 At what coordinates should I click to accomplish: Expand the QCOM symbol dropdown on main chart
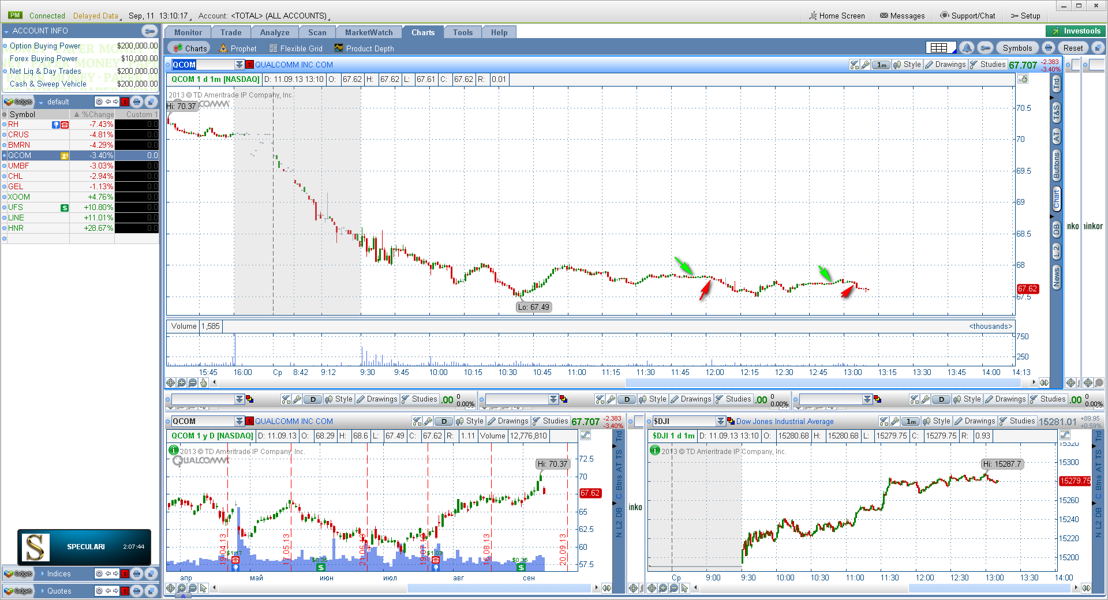click(x=239, y=65)
